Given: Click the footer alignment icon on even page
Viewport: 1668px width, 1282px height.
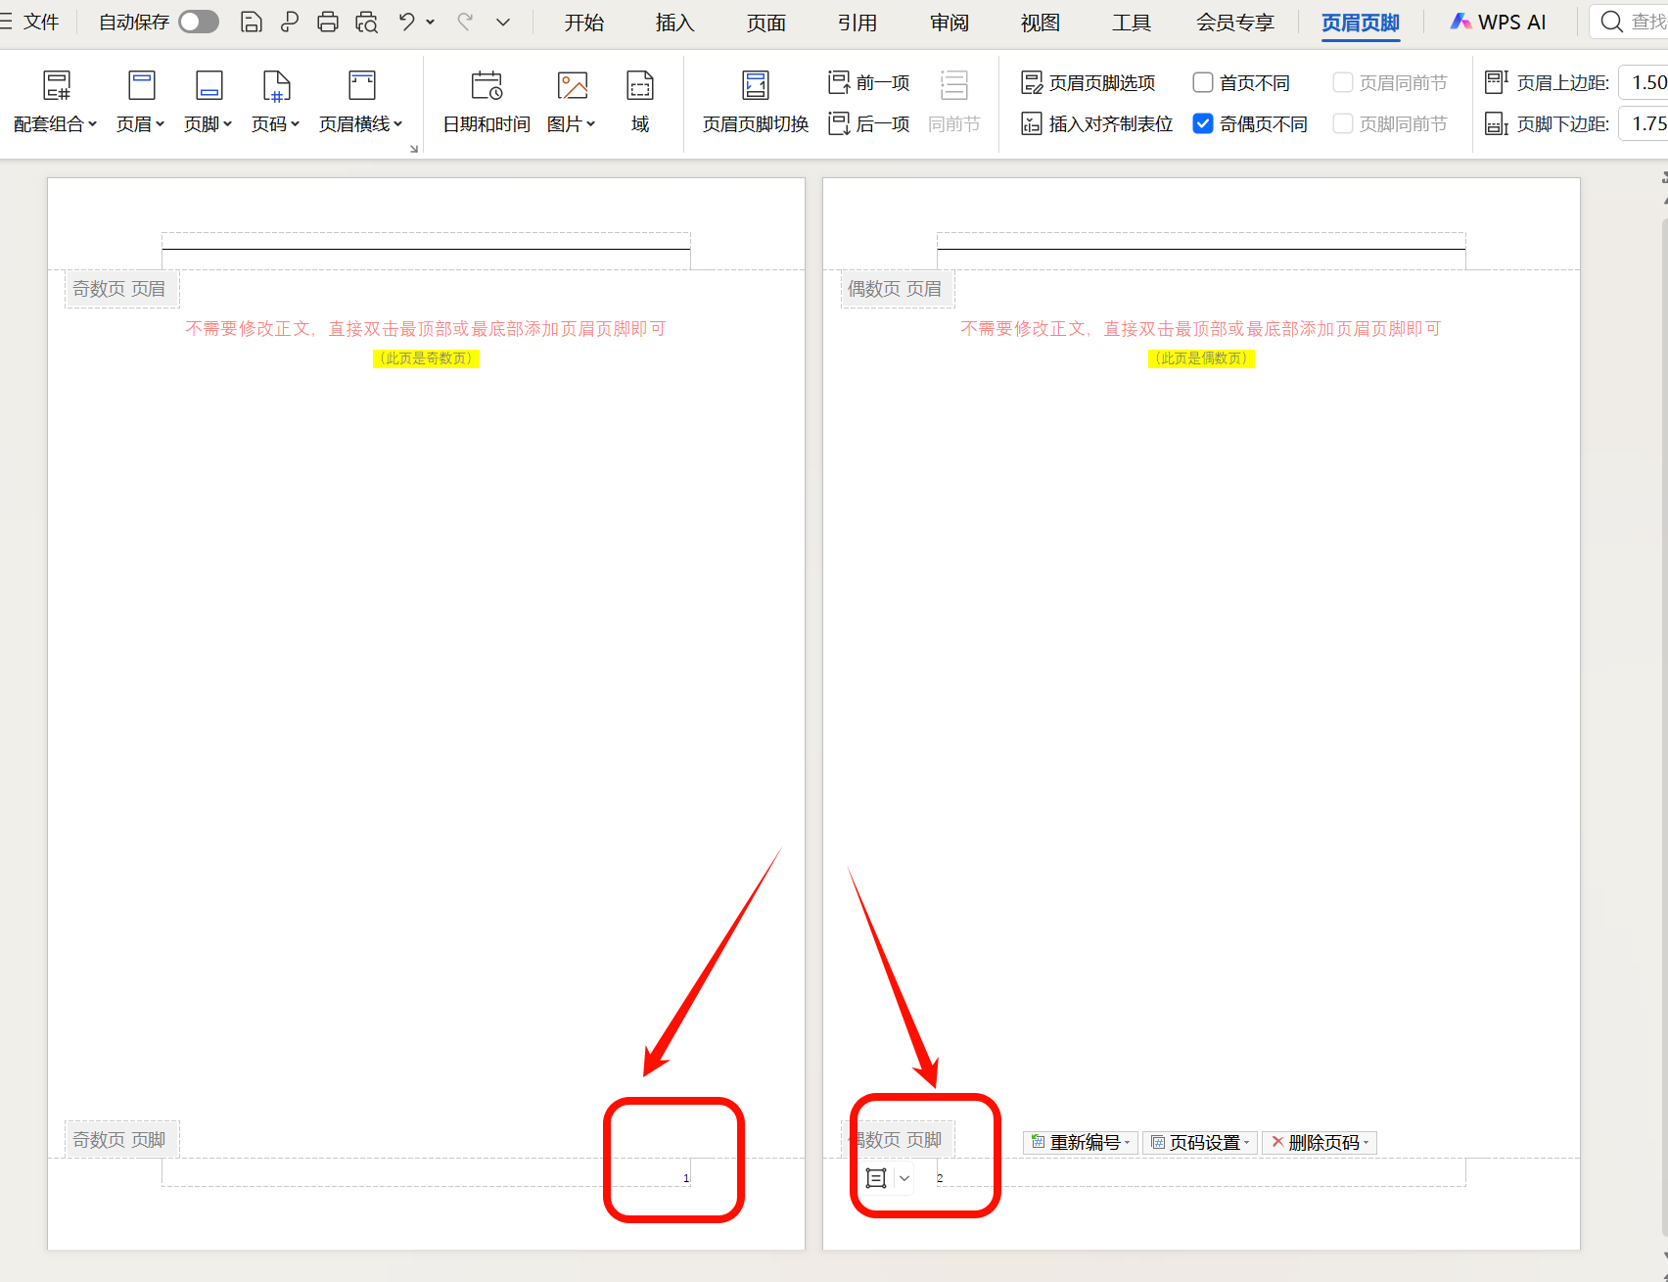Looking at the screenshot, I should 877,1178.
